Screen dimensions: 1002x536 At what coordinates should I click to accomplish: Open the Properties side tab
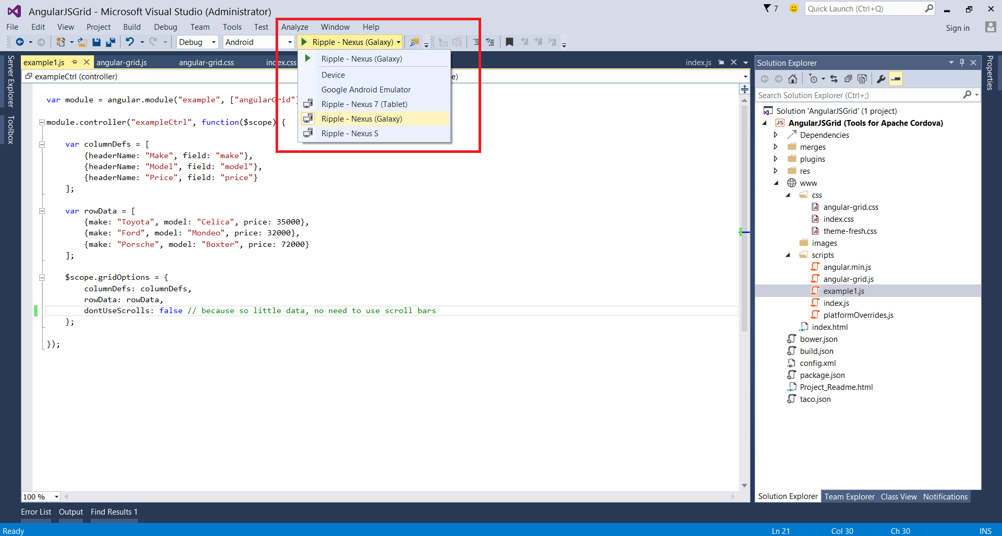990,73
